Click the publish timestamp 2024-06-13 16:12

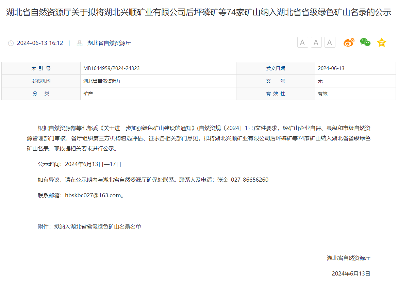click(40, 43)
